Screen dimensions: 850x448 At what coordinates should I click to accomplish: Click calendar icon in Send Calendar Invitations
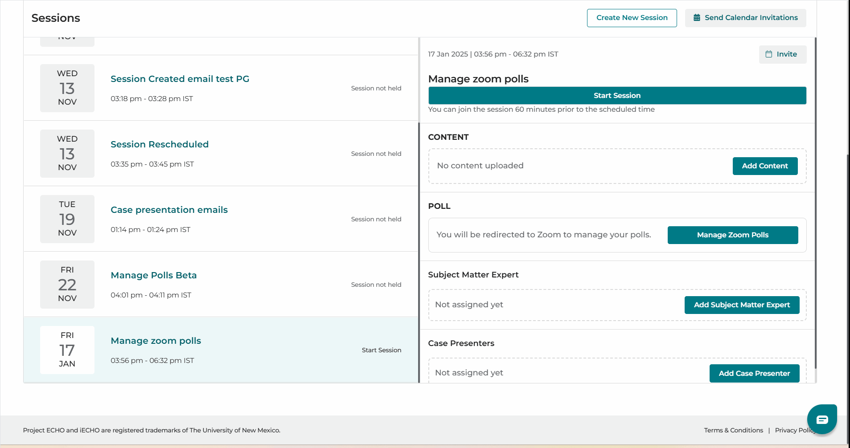pos(697,18)
